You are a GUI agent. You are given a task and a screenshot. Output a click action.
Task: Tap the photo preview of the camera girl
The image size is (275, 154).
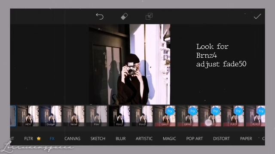(129, 64)
